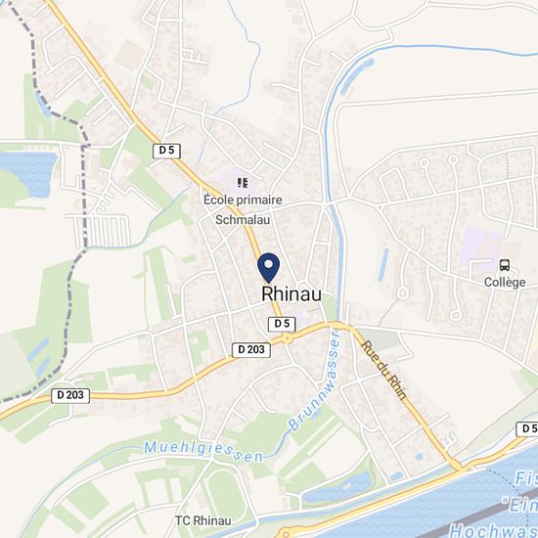Click the École primaire Schmalau text label
The width and height of the screenshot is (538, 538).
point(243,209)
